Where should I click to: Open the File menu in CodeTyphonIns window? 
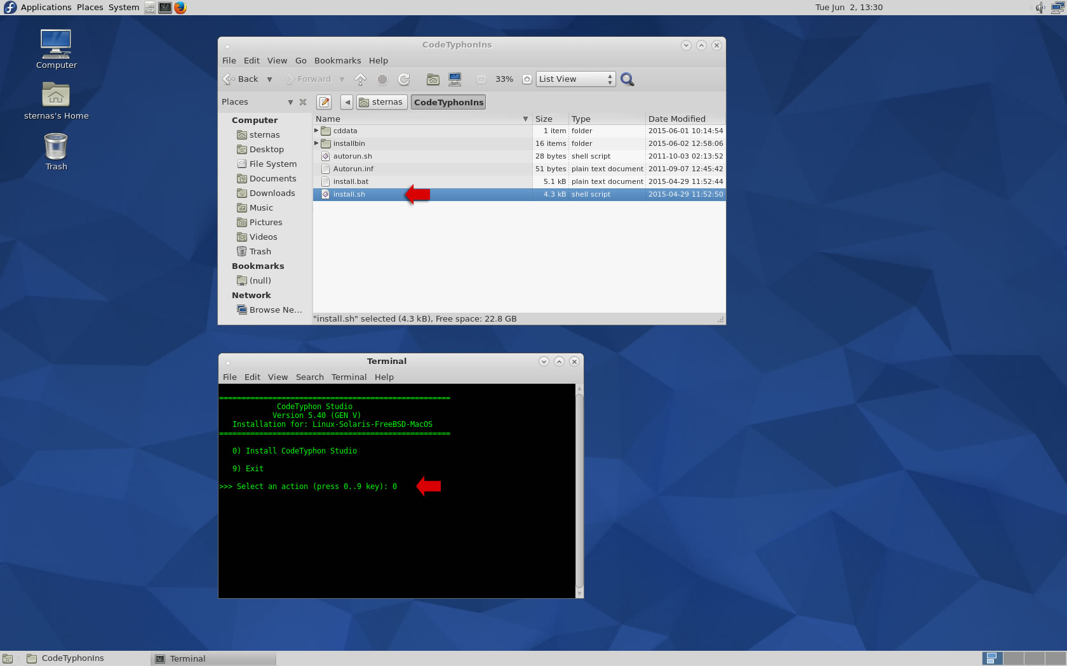coord(229,61)
